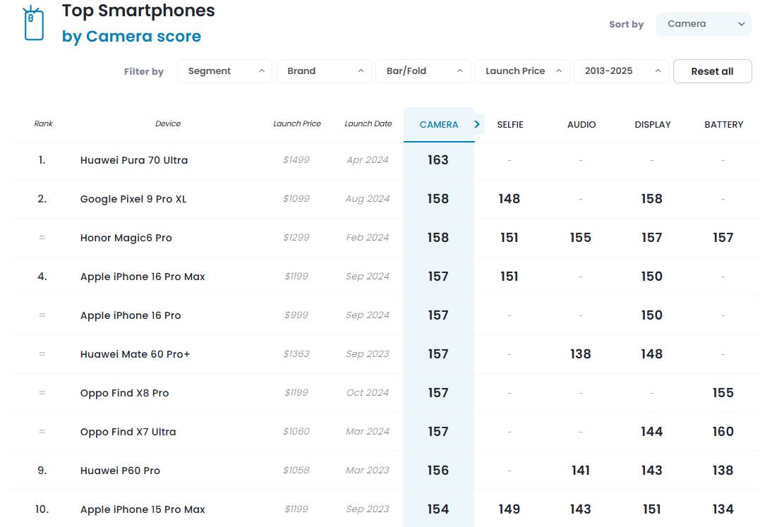The width and height of the screenshot is (772, 527).
Task: Click the Device column header
Action: click(168, 124)
